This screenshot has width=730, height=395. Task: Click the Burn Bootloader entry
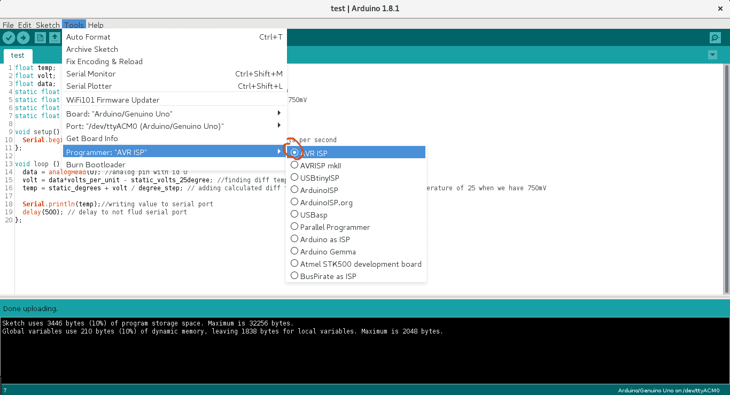click(x=95, y=164)
